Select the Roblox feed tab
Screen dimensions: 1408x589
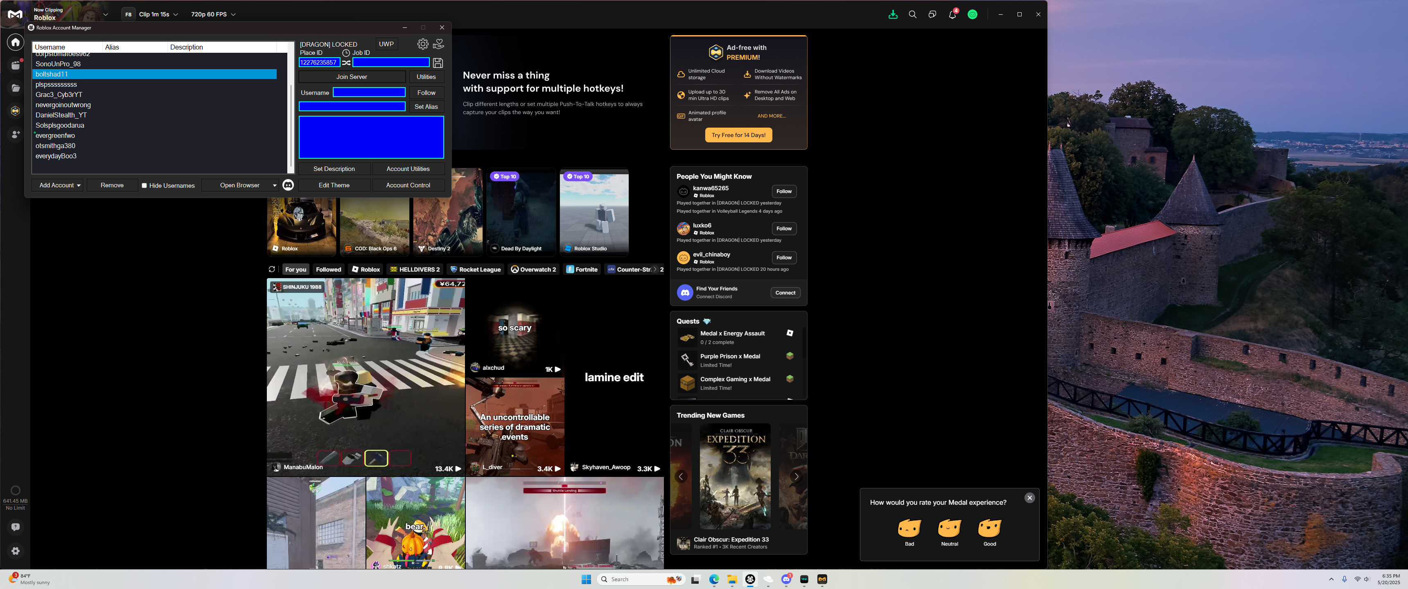[x=366, y=270]
